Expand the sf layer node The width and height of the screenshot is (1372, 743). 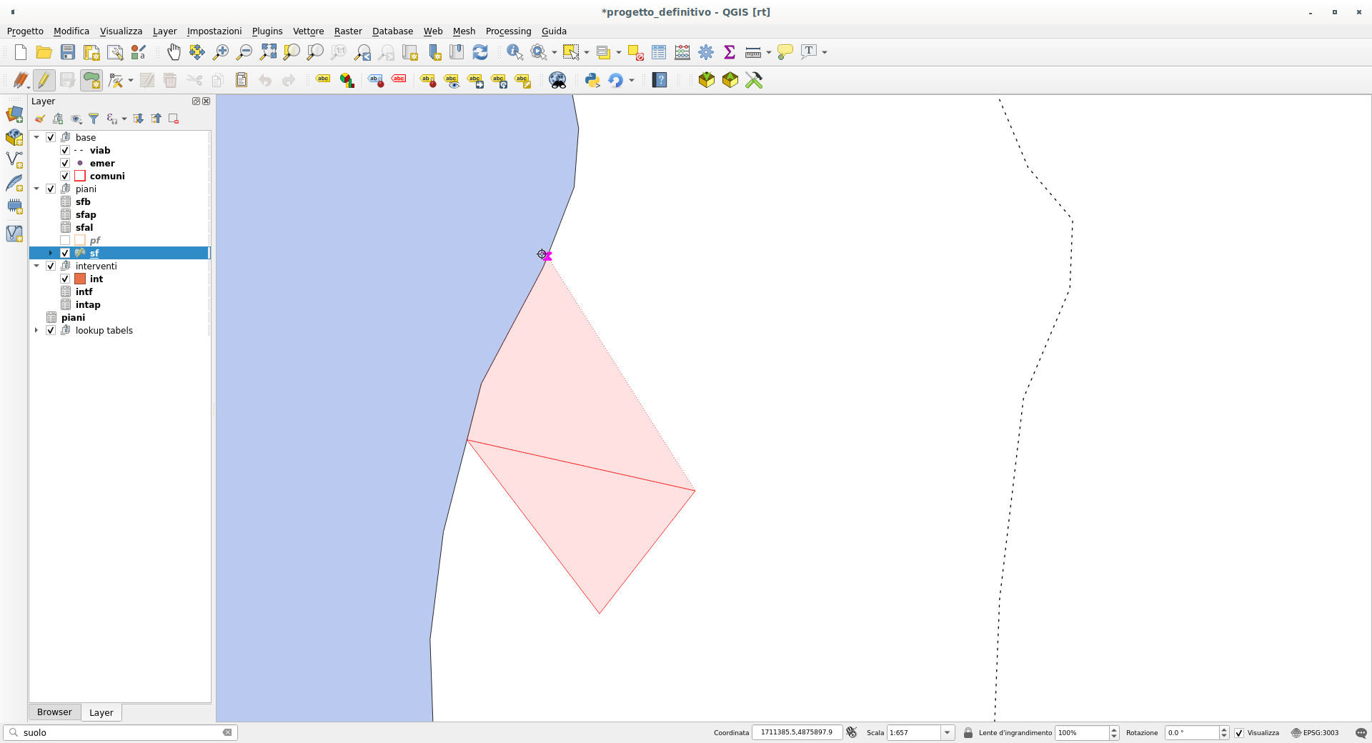click(x=50, y=253)
